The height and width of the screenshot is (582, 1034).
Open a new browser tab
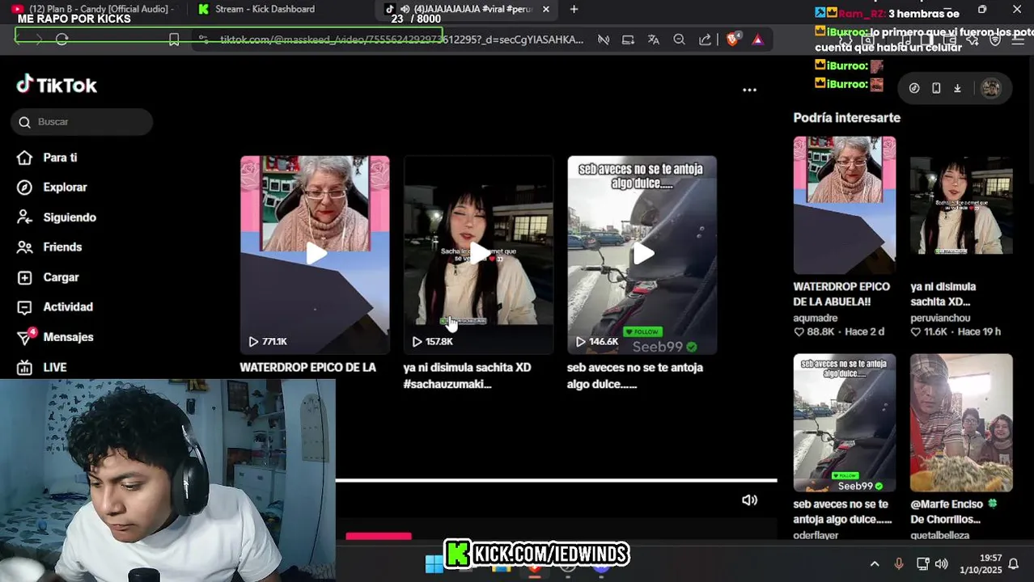tap(574, 9)
